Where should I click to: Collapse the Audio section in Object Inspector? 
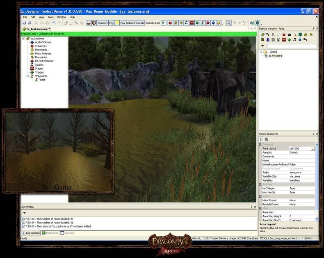click(x=260, y=196)
